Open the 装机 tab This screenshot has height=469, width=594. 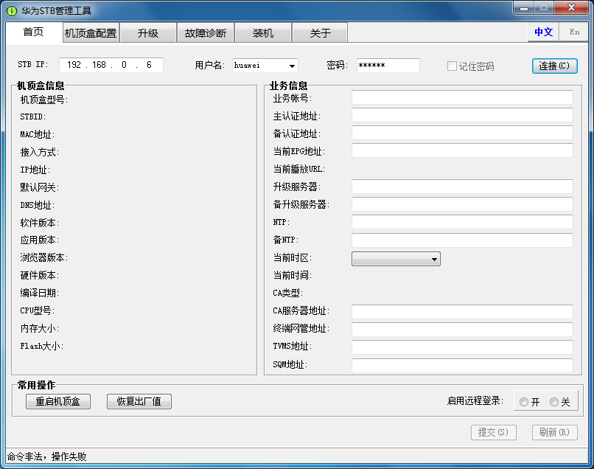[x=263, y=33]
